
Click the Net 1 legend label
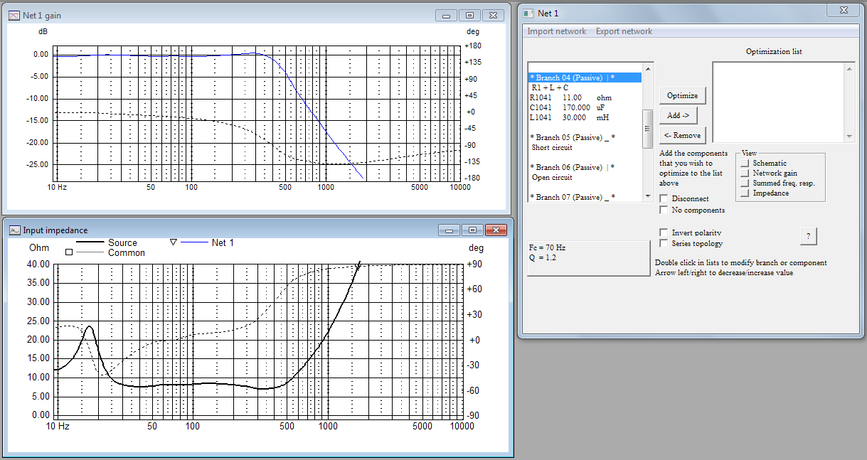(223, 242)
